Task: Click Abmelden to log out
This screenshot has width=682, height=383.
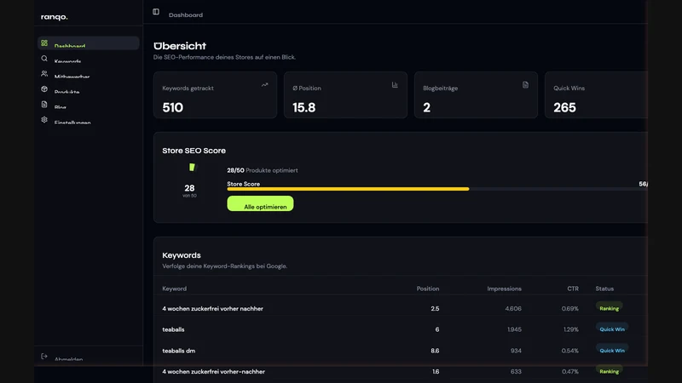Action: click(x=69, y=358)
